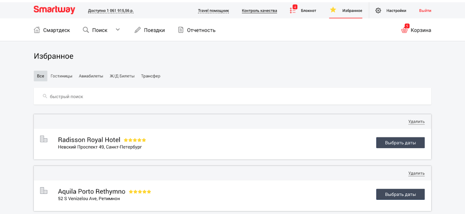Select the Все filter tab
Image resolution: width=465 pixels, height=214 pixels.
40,76
